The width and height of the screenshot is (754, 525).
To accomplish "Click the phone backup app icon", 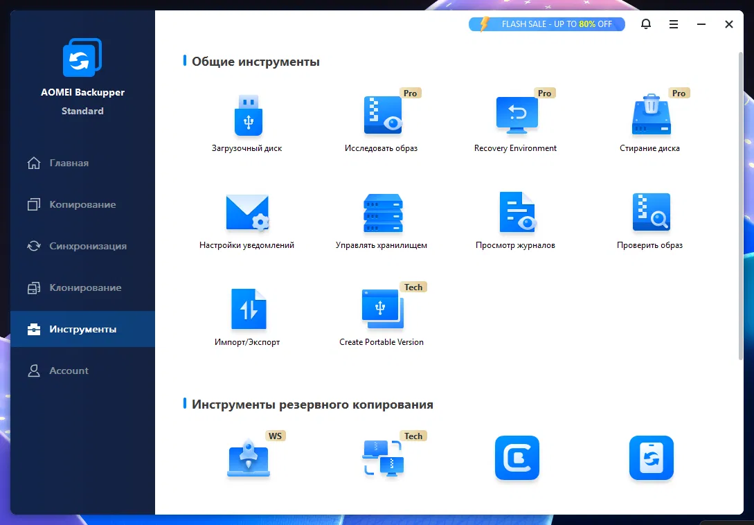I will (651, 458).
